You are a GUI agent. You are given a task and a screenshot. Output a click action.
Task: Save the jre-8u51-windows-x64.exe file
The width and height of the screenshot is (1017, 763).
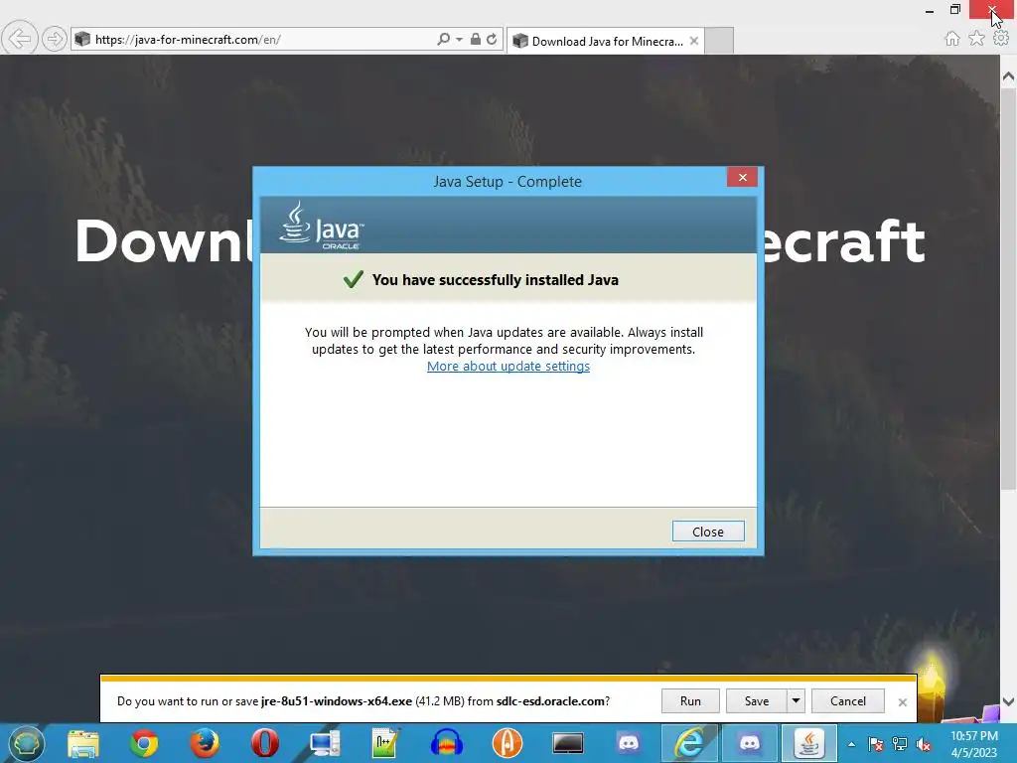(756, 700)
